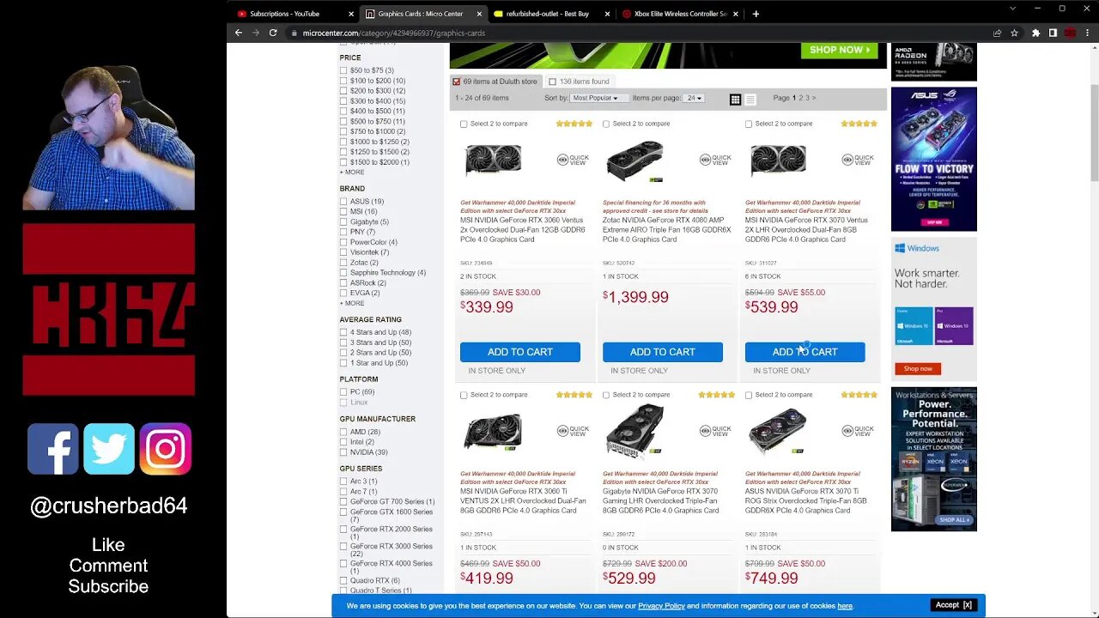Check the ASUS (19) brand filter
Image resolution: width=1099 pixels, height=618 pixels.
[x=343, y=202]
